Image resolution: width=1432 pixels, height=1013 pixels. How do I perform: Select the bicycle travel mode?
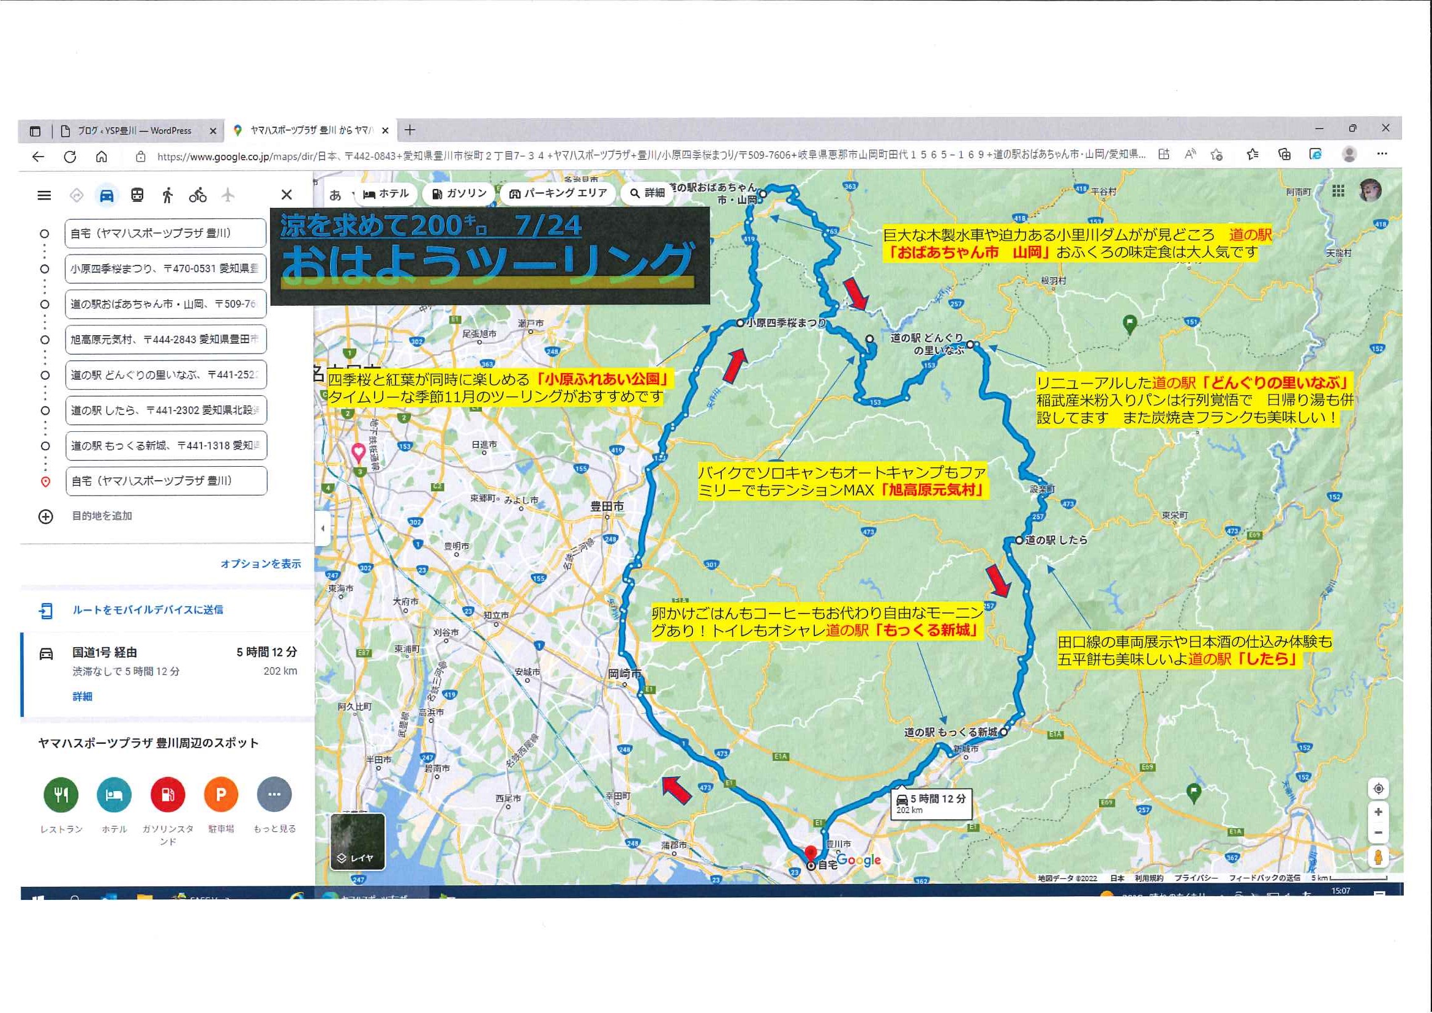pyautogui.click(x=198, y=195)
